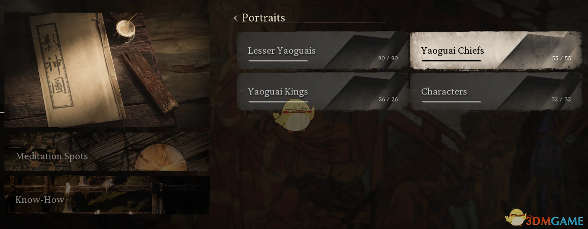Screen dimensions: 588x229
Task: Open the Characters portrait category
Action: pos(495,92)
